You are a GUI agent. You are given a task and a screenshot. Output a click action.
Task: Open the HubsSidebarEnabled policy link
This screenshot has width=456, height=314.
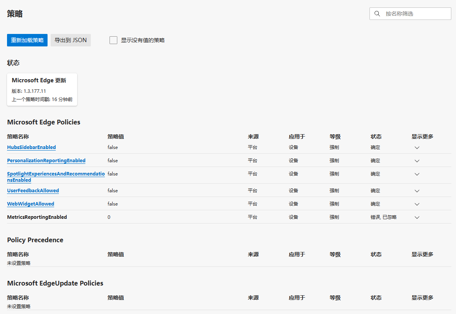(x=32, y=147)
